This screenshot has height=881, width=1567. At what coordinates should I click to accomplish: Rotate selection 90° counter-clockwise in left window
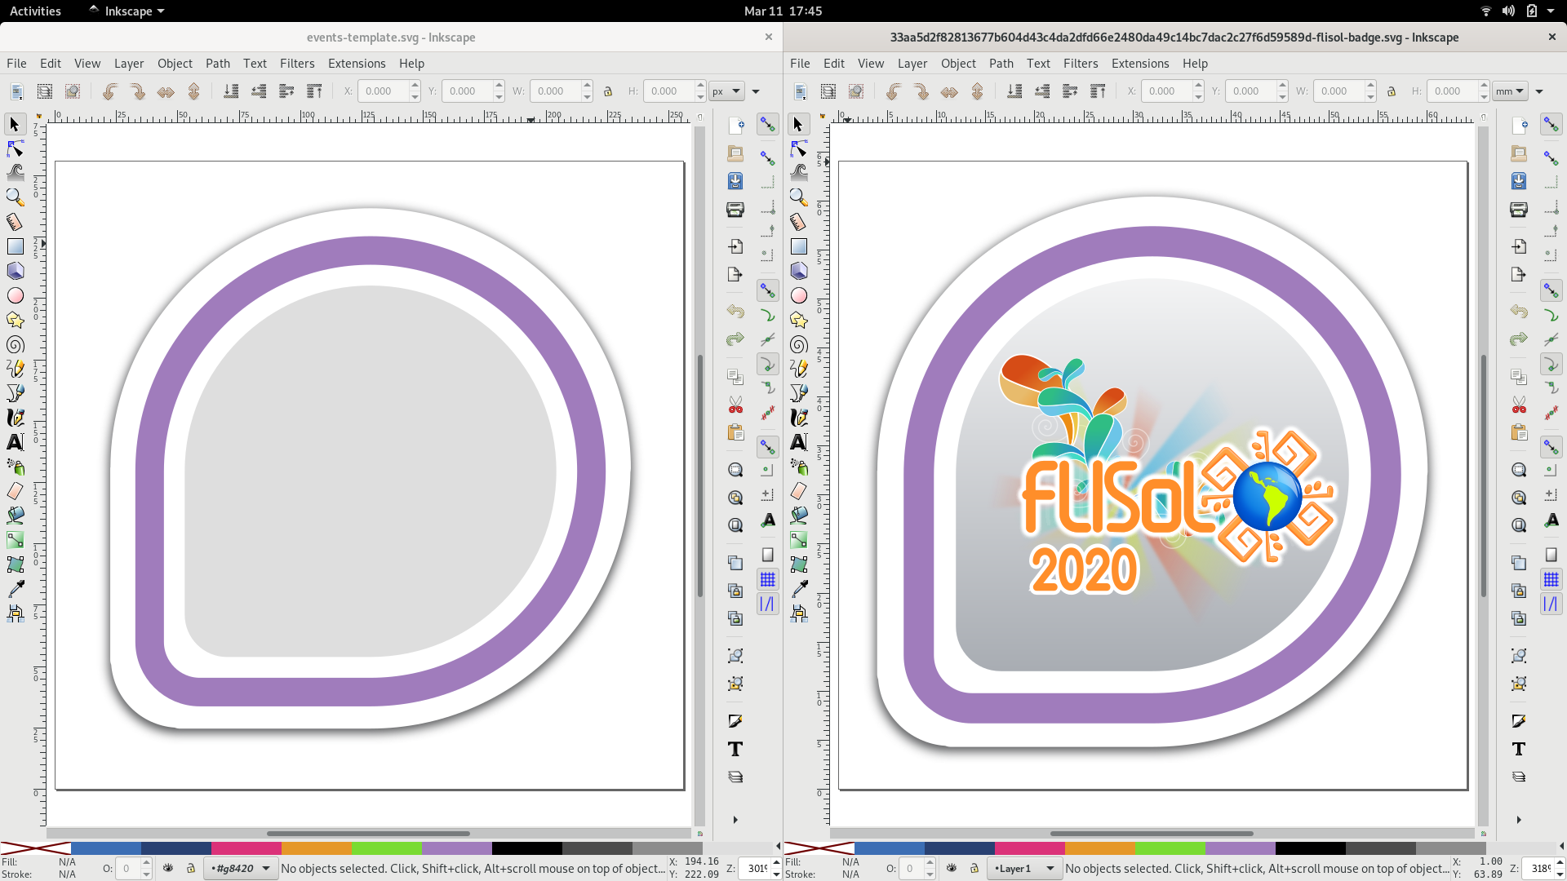(x=109, y=91)
